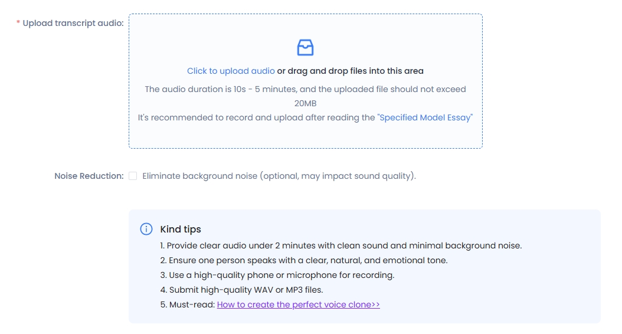This screenshot has width=622, height=334.
Task: Click the Kind tips info icon
Action: click(x=146, y=229)
